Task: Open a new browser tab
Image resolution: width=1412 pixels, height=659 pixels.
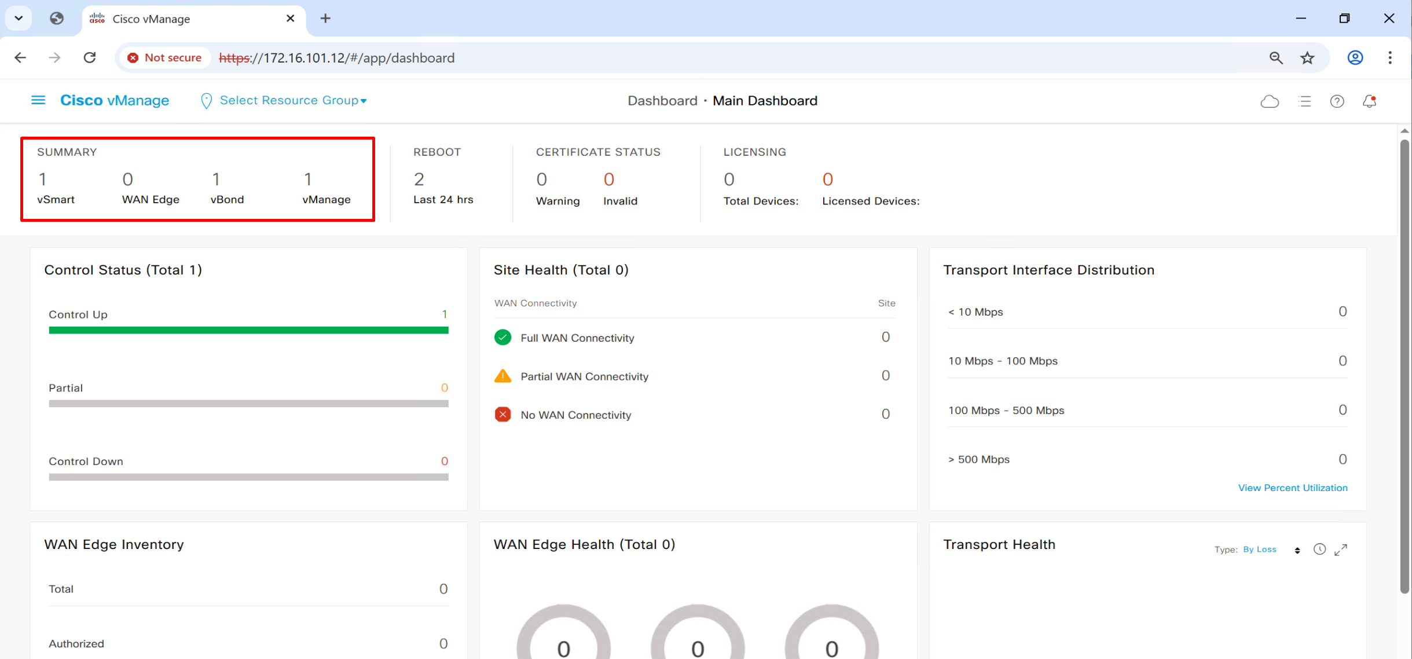Action: coord(325,19)
